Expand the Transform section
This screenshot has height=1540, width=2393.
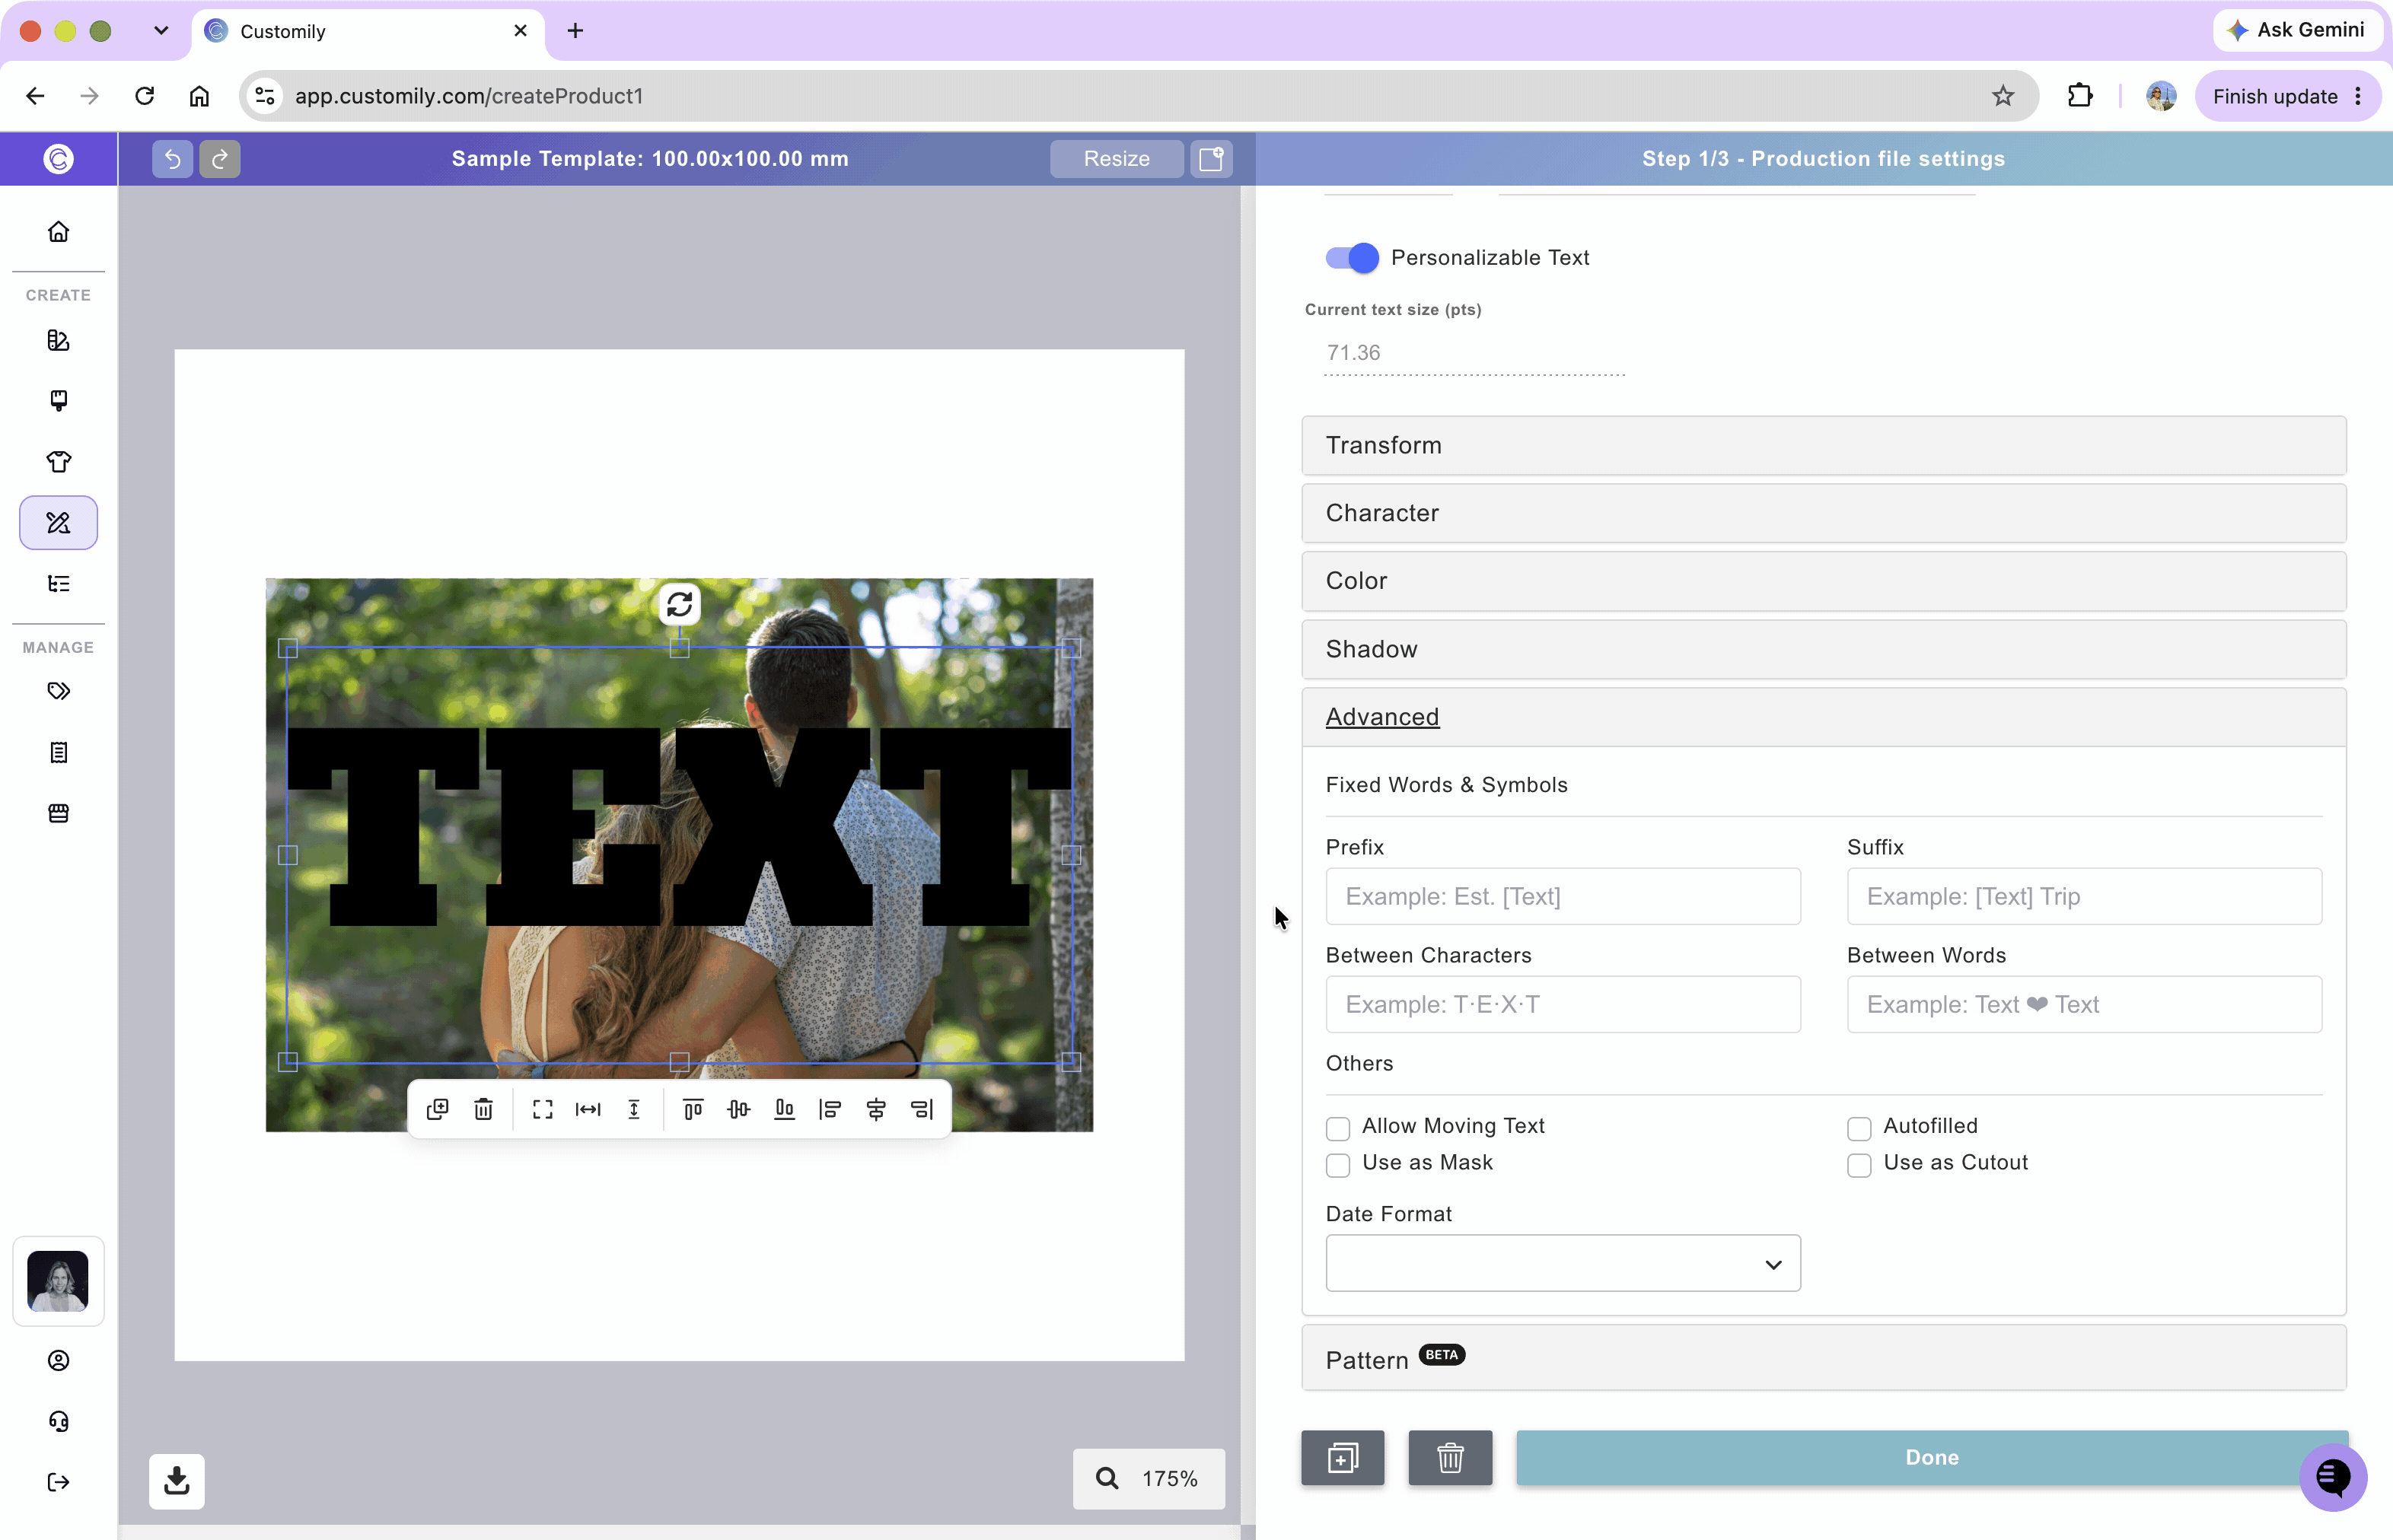click(x=1823, y=445)
